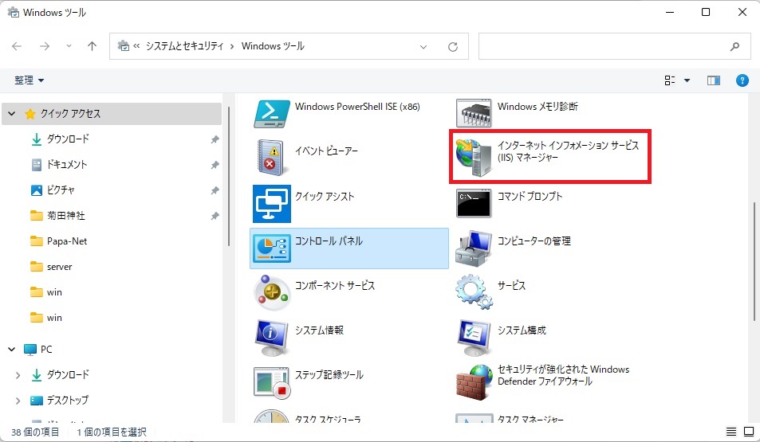Switch to large icons view in status bar

749,432
